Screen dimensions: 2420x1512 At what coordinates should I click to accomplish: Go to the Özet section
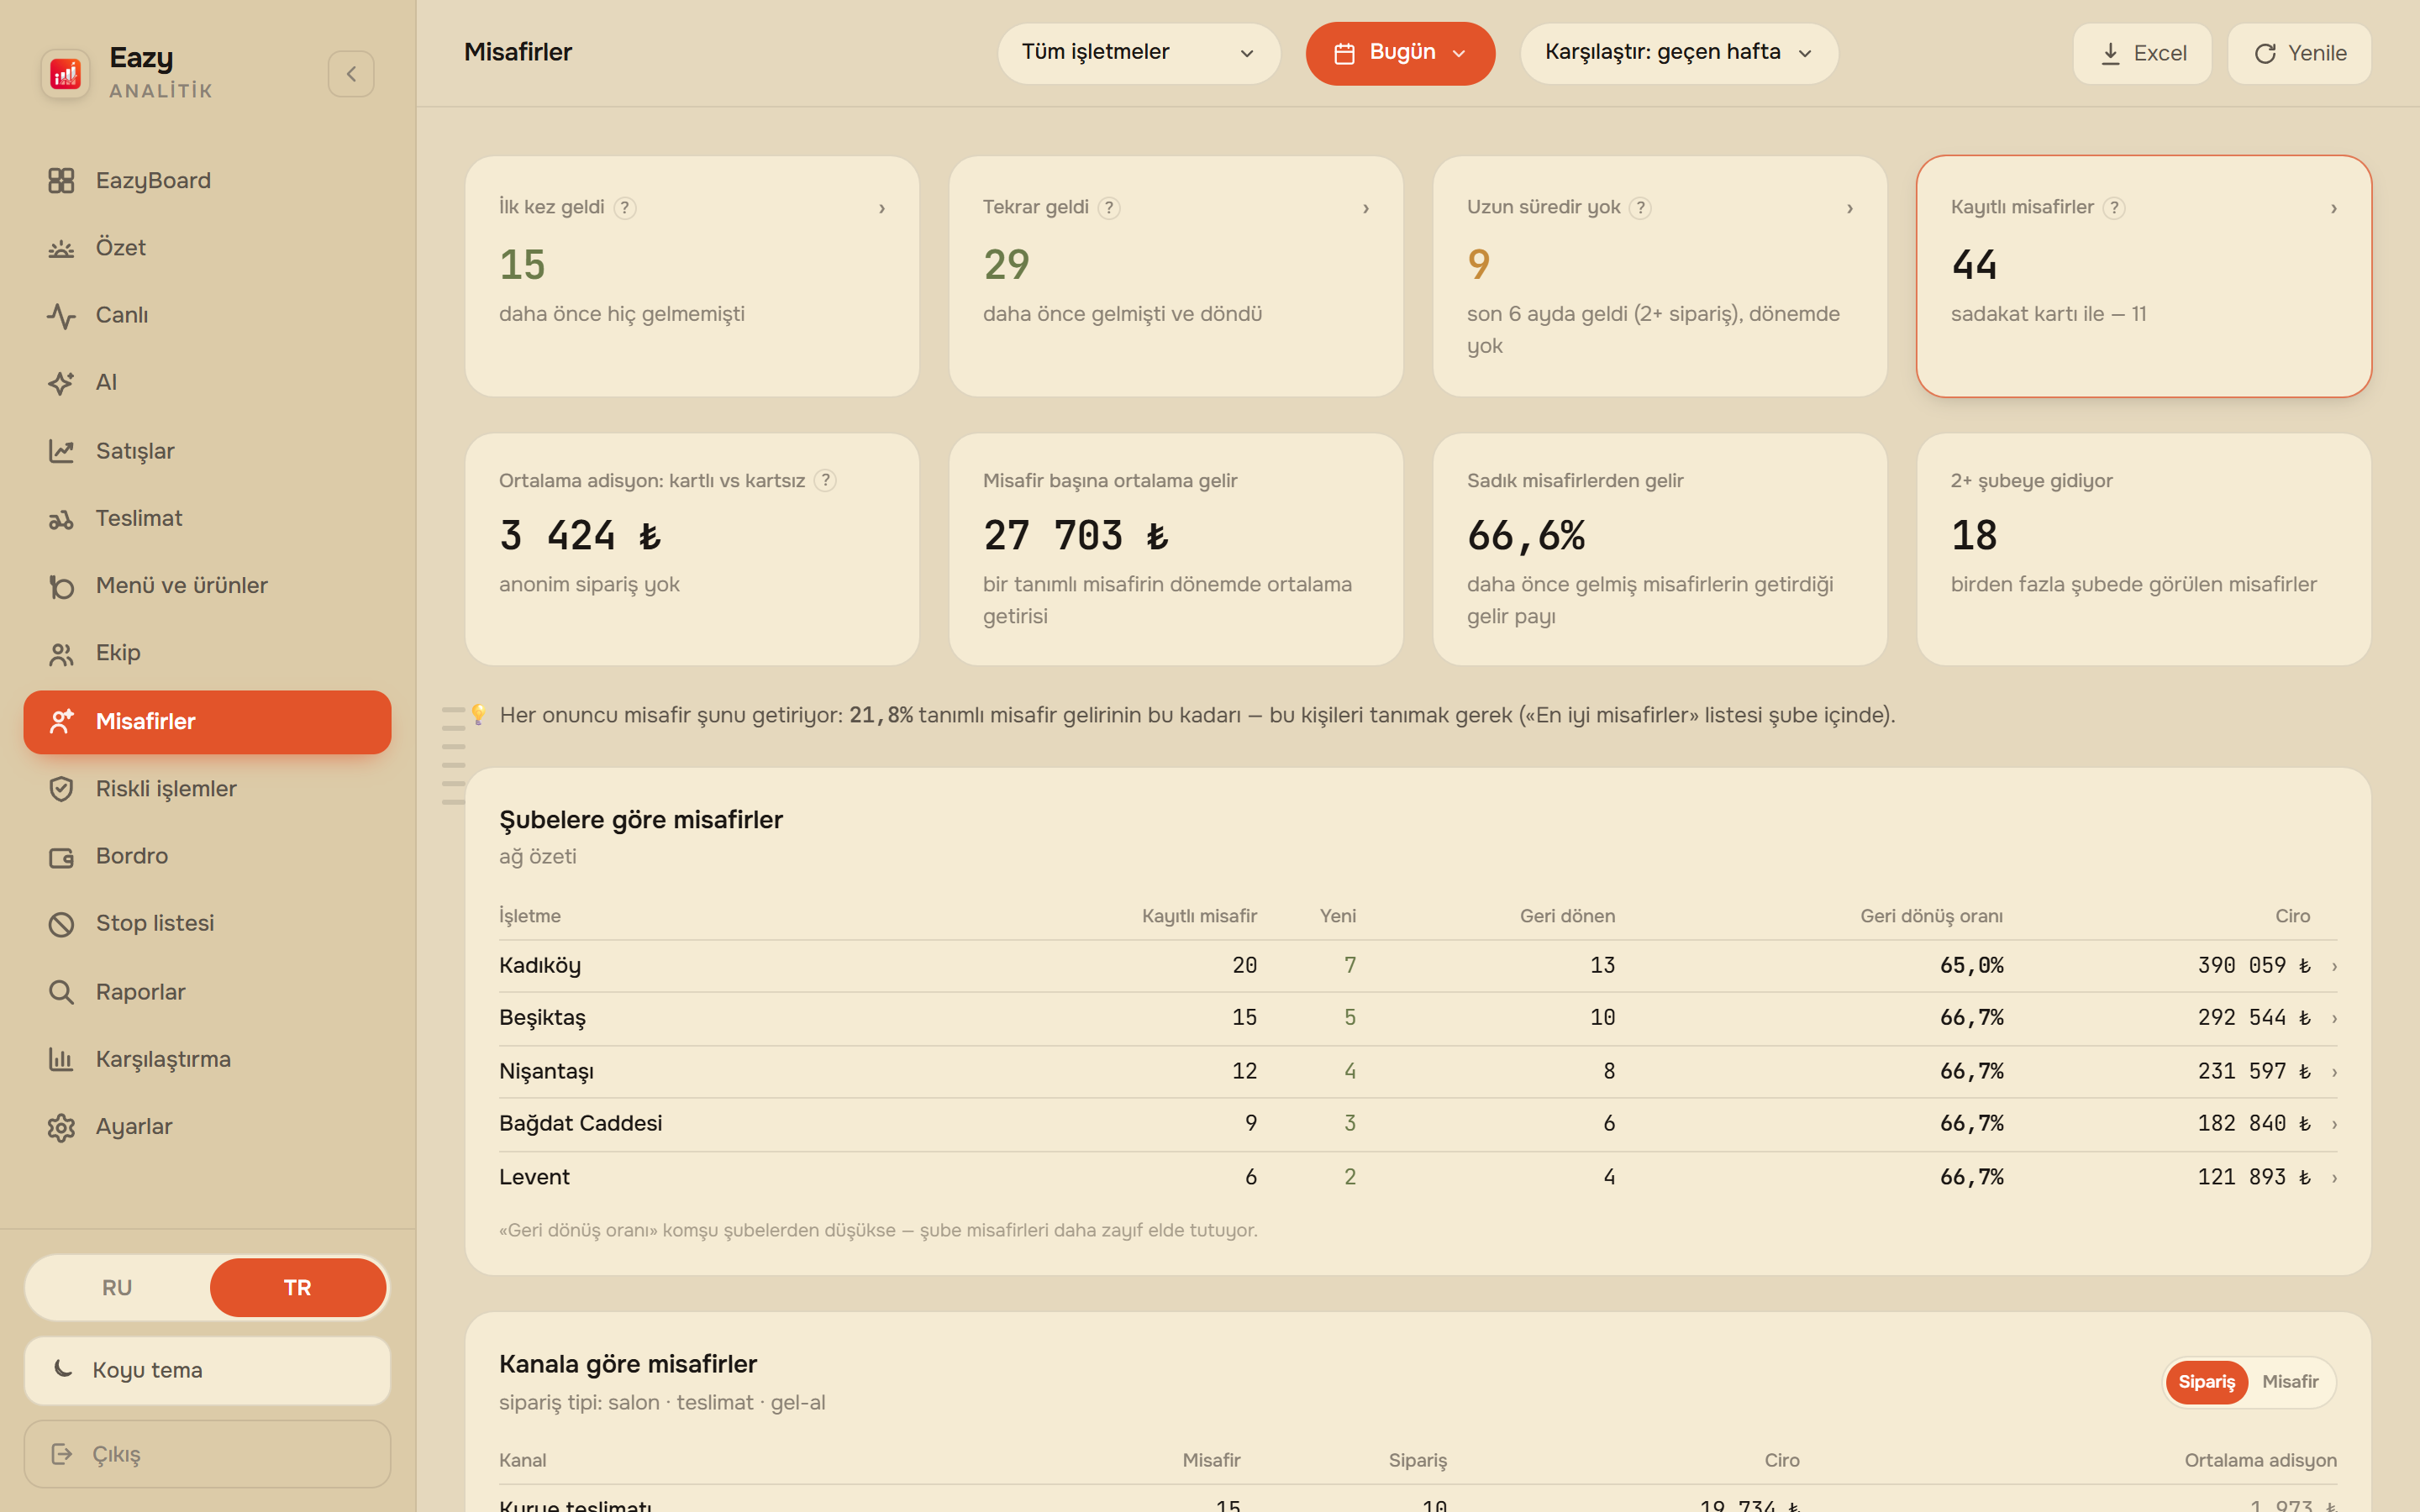point(207,248)
